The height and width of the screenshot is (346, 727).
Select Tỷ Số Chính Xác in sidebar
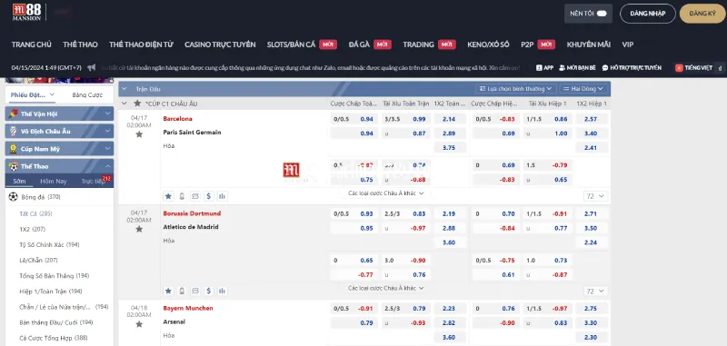(x=43, y=244)
